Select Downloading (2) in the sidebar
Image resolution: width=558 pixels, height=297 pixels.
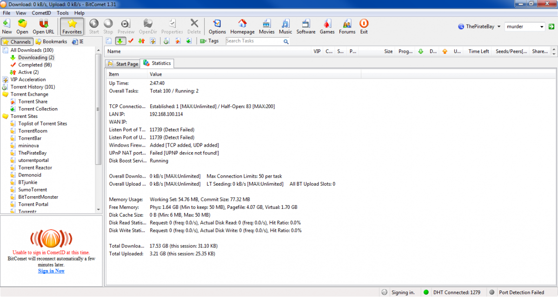click(x=32, y=58)
